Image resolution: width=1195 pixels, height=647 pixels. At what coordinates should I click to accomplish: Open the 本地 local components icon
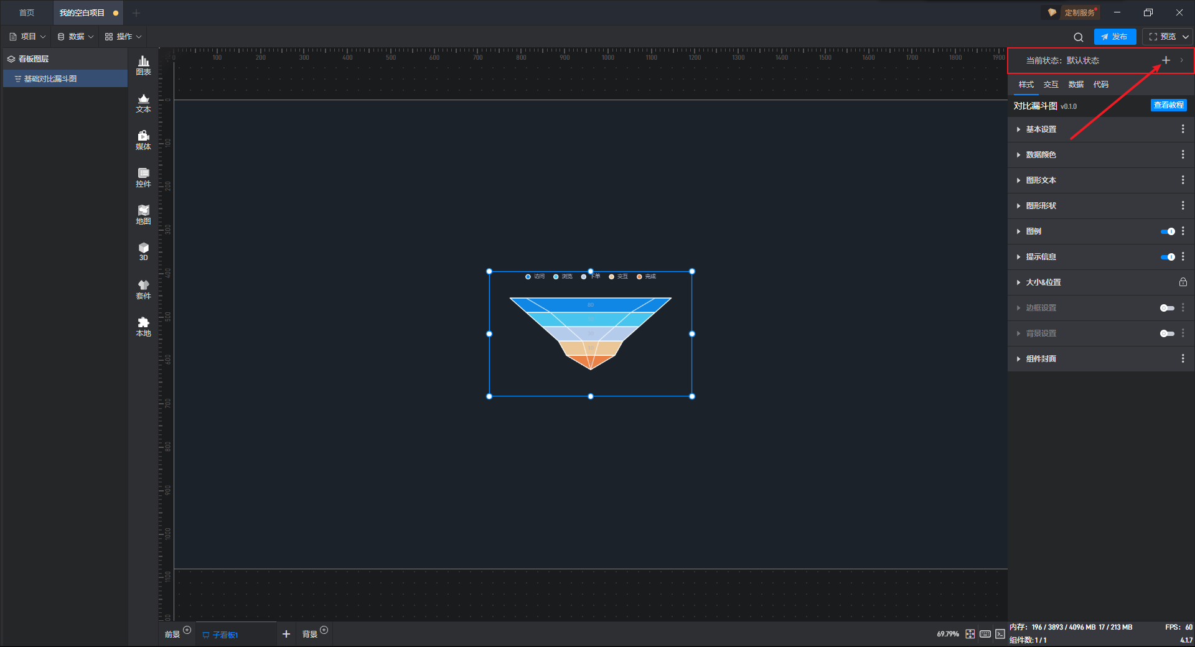143,326
